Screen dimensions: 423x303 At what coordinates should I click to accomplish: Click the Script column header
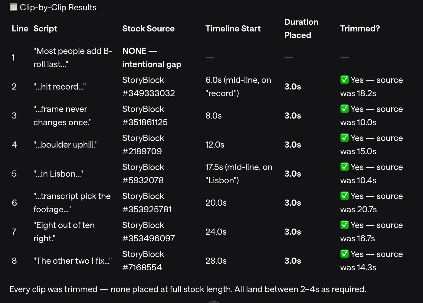coord(45,28)
